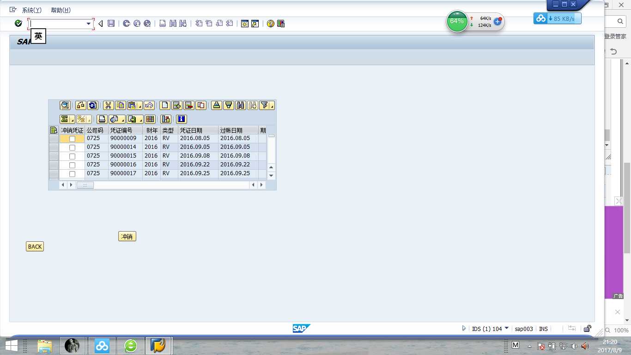
Task: Click the Delete row icon
Action: click(x=189, y=105)
